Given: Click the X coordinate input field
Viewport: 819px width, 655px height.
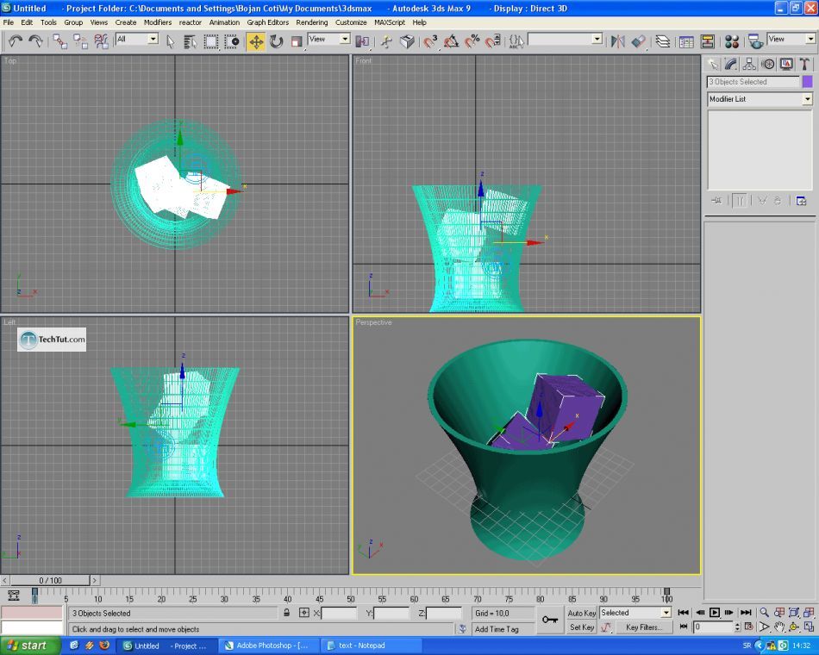Looking at the screenshot, I should tap(339, 613).
